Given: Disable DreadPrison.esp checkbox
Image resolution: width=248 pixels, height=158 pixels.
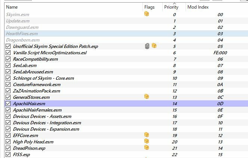Looking at the screenshot, I should click(x=8, y=148).
